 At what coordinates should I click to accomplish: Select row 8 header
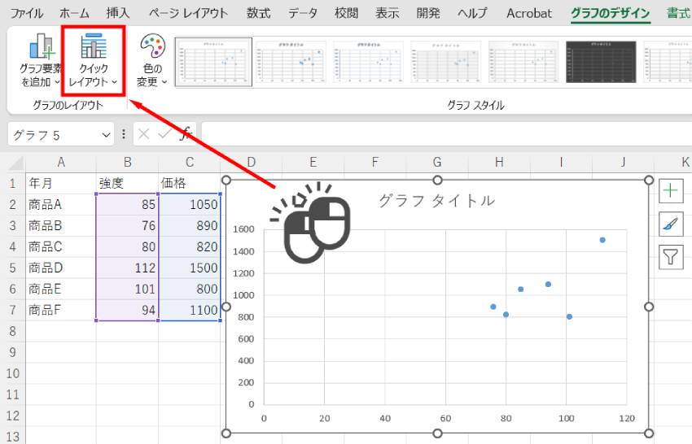[12, 331]
